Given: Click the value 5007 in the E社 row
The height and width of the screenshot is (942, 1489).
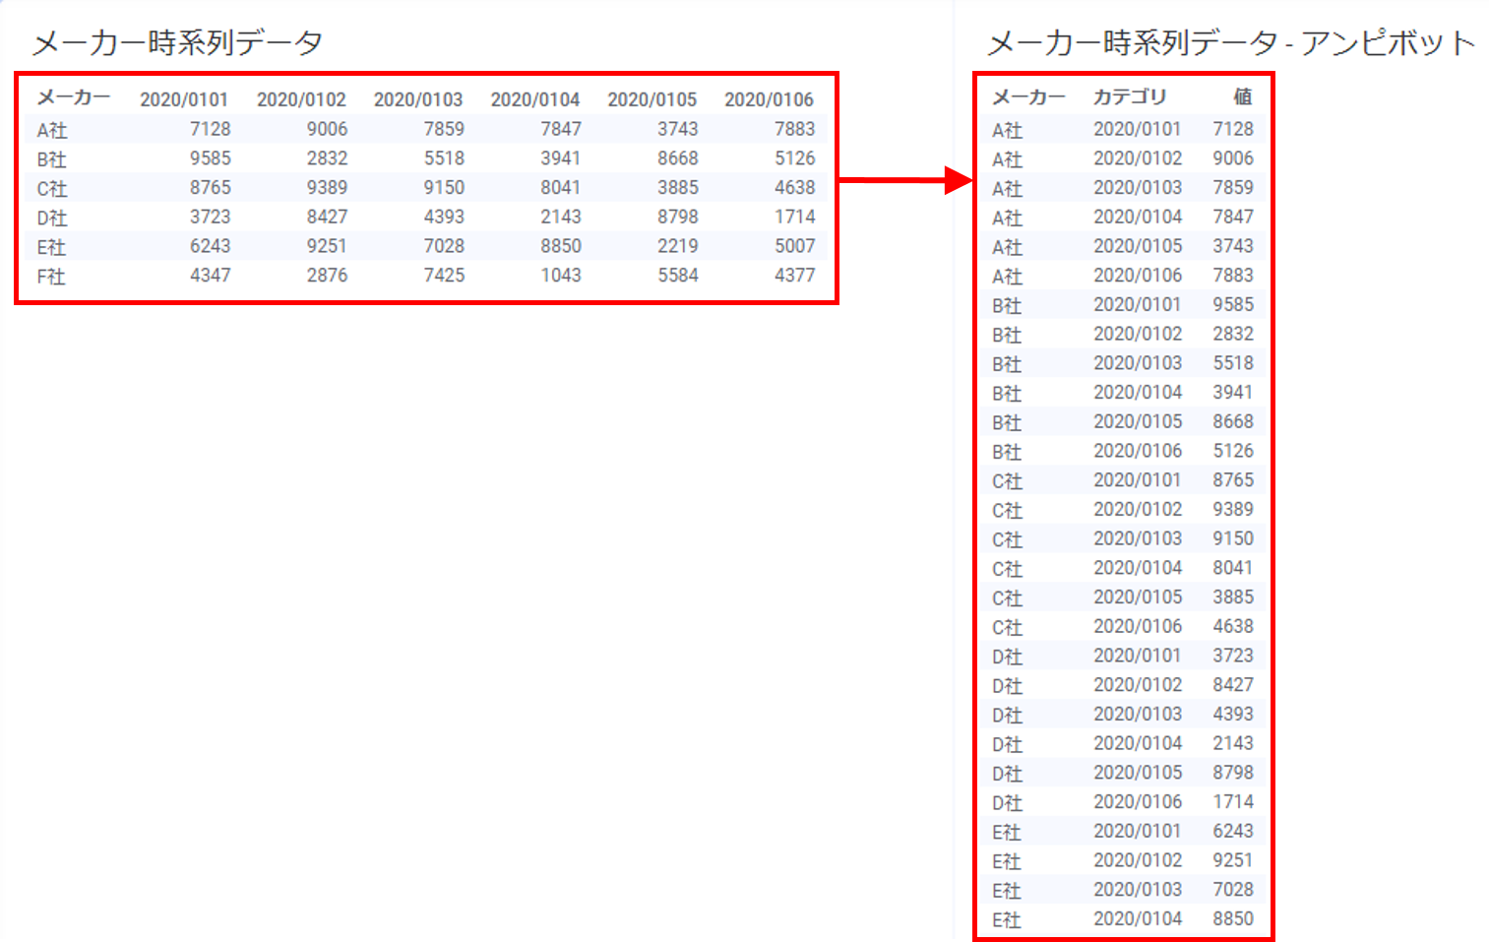Looking at the screenshot, I should pyautogui.click(x=794, y=246).
